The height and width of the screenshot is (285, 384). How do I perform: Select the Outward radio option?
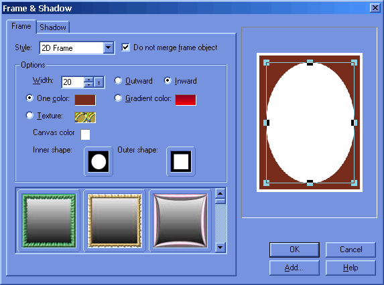118,80
